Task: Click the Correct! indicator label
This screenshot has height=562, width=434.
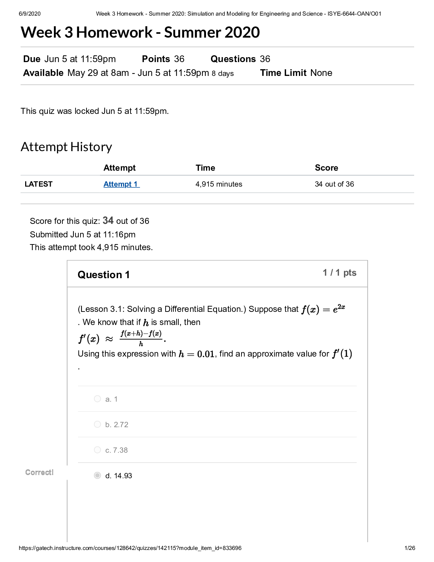Action: (39, 472)
